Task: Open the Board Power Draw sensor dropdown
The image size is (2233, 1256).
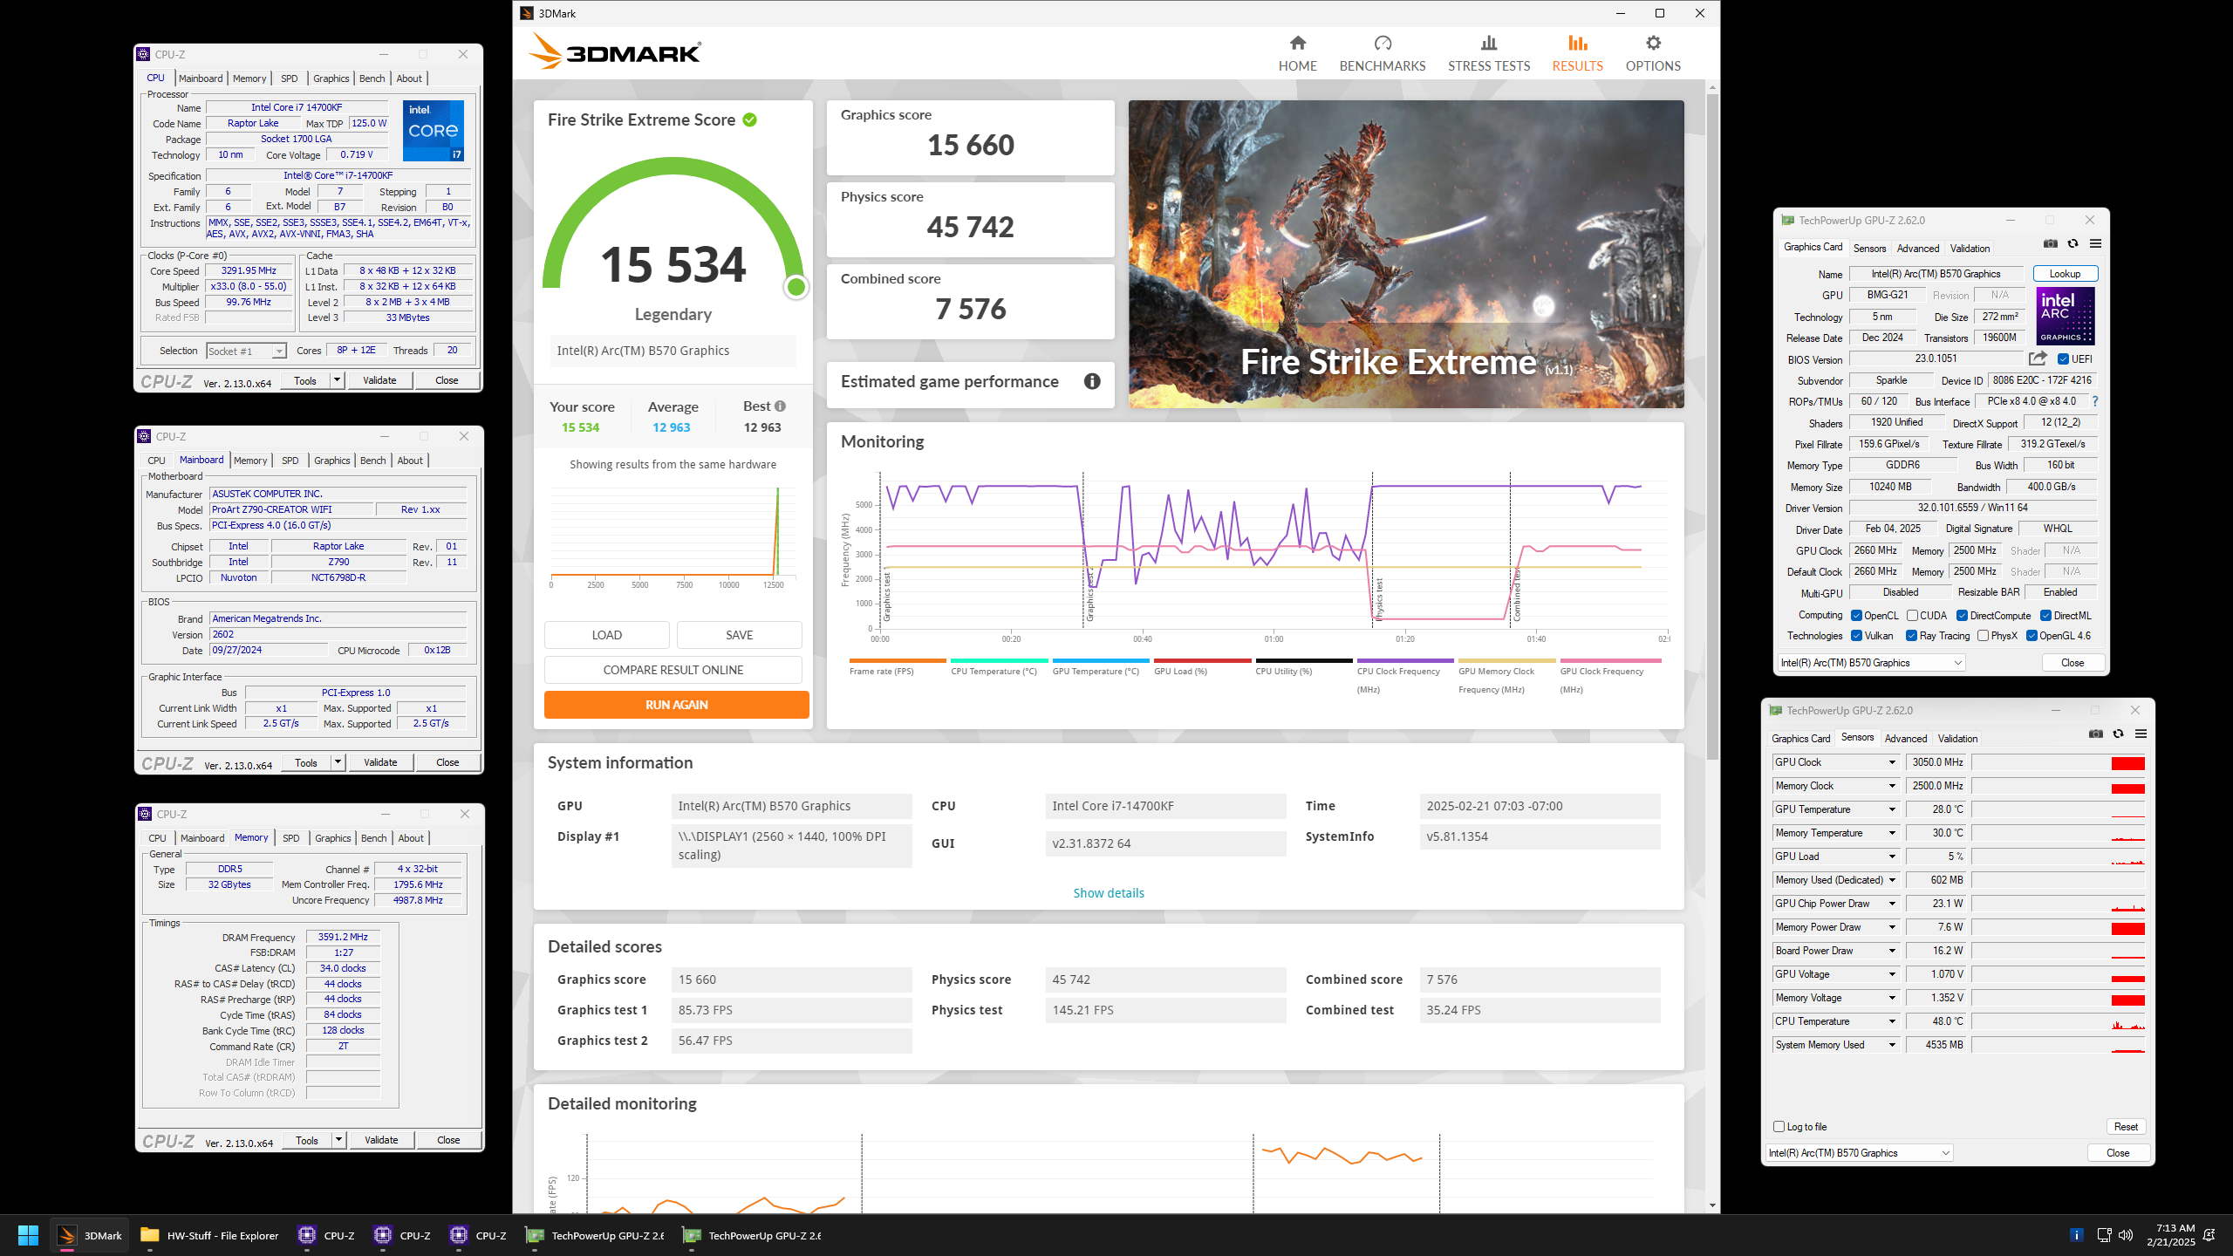Action: 1892,951
